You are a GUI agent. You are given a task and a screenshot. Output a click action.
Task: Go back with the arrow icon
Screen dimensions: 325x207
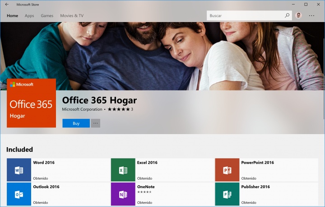[7, 4]
